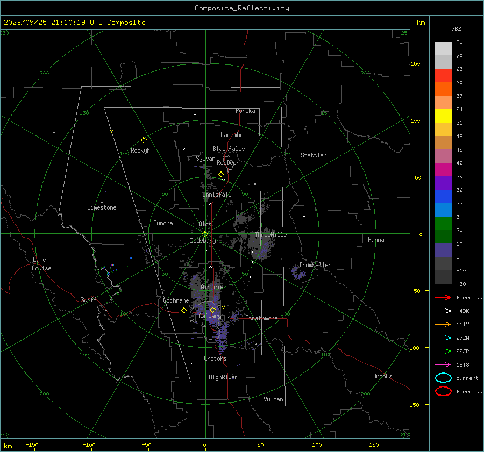Click the 04DK legend label
The image size is (484, 452).
pos(462,311)
